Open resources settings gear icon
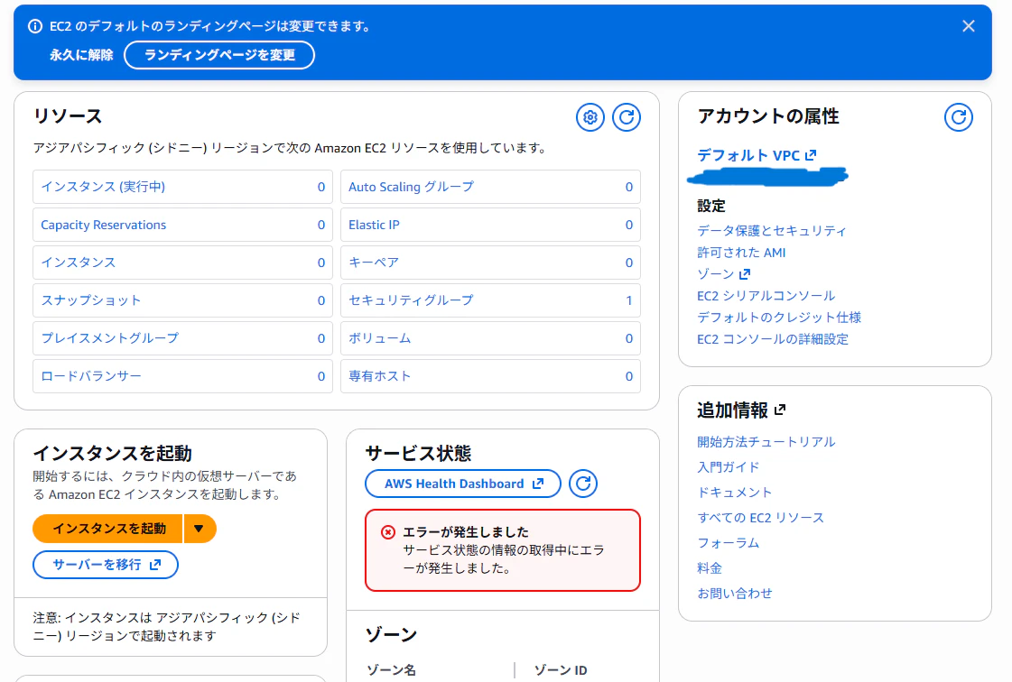This screenshot has width=1012, height=682. [x=590, y=117]
